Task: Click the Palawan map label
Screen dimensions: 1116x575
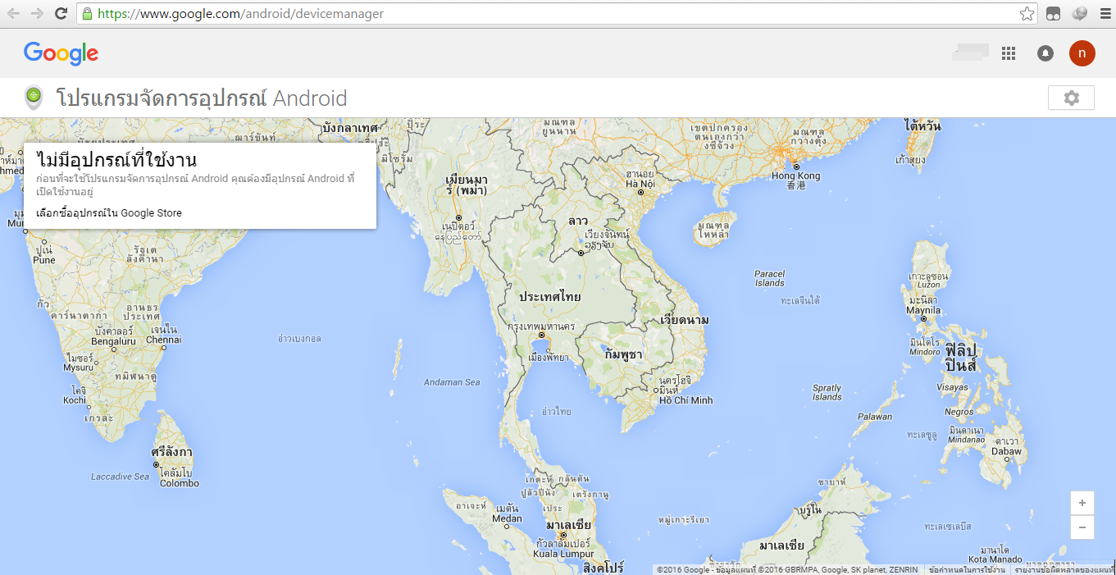Action: 874,417
